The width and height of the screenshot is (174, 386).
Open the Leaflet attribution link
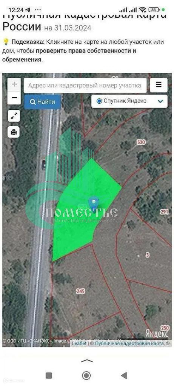[79, 343]
